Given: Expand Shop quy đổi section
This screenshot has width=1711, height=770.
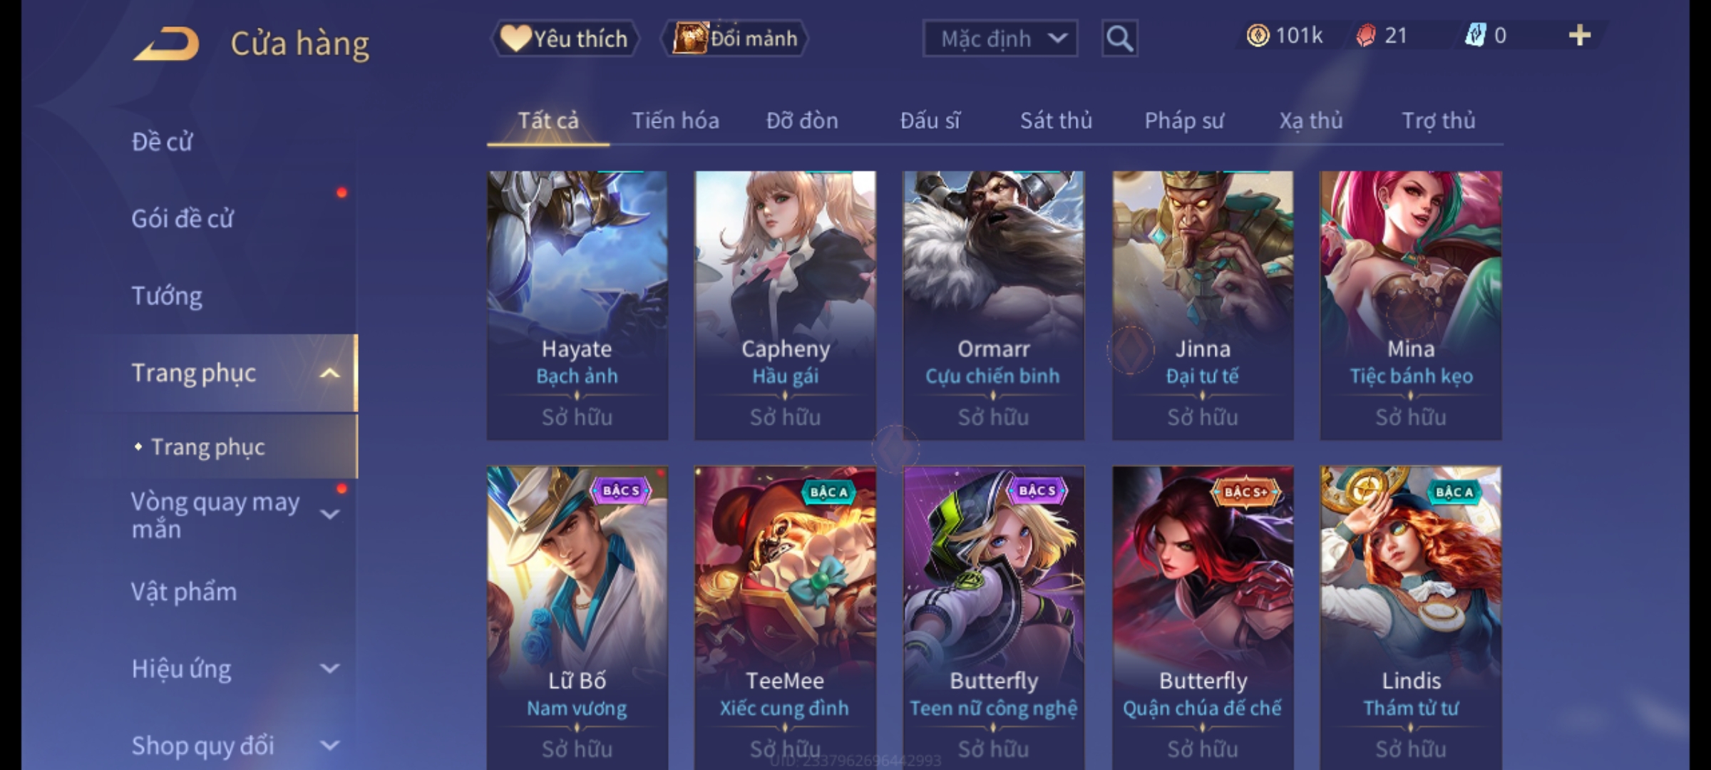Looking at the screenshot, I should tap(329, 746).
